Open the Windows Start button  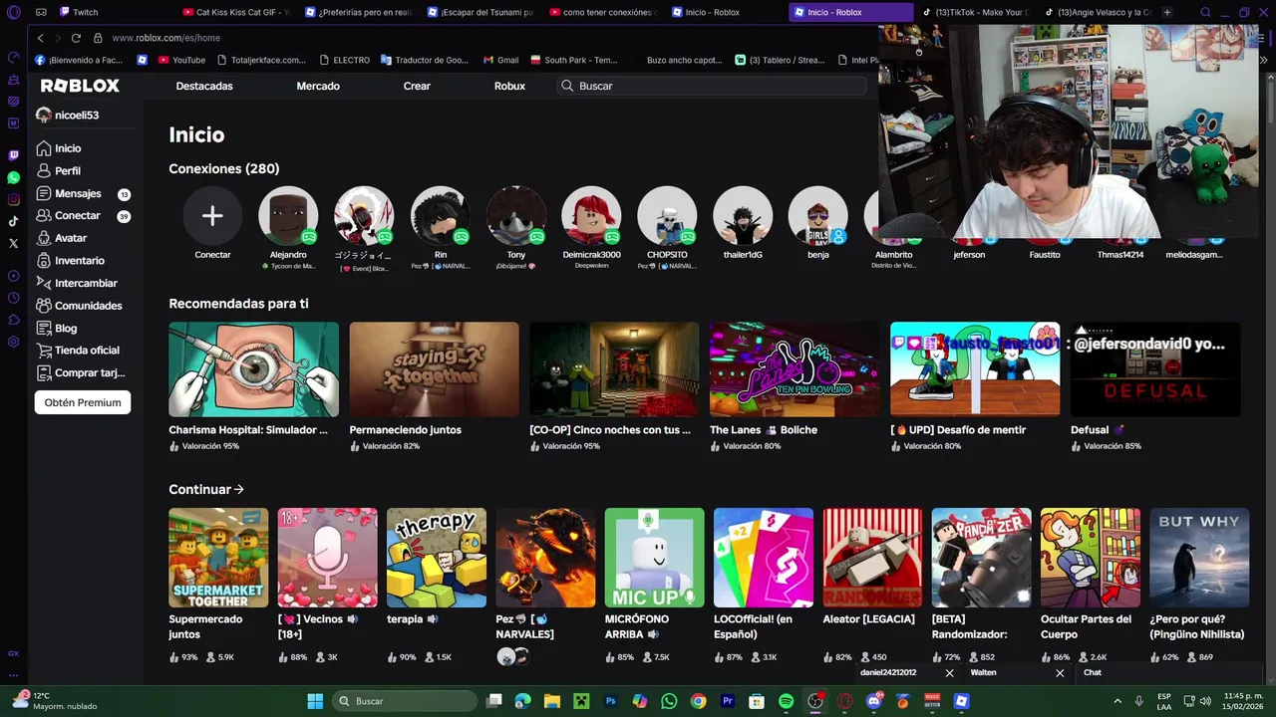click(315, 701)
